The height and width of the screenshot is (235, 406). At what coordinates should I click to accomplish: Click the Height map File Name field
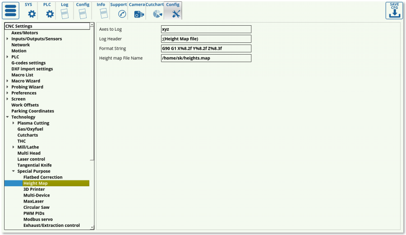click(206, 58)
